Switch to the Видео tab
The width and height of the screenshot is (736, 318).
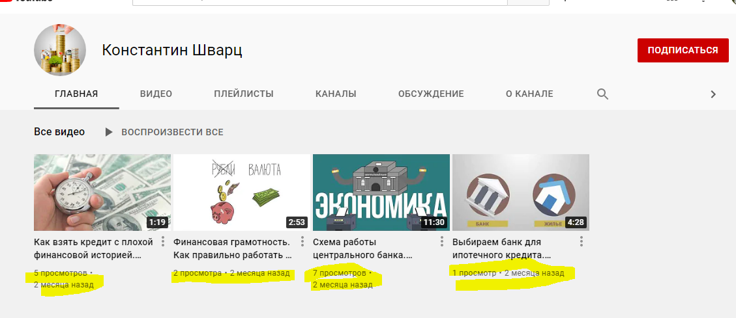[156, 94]
